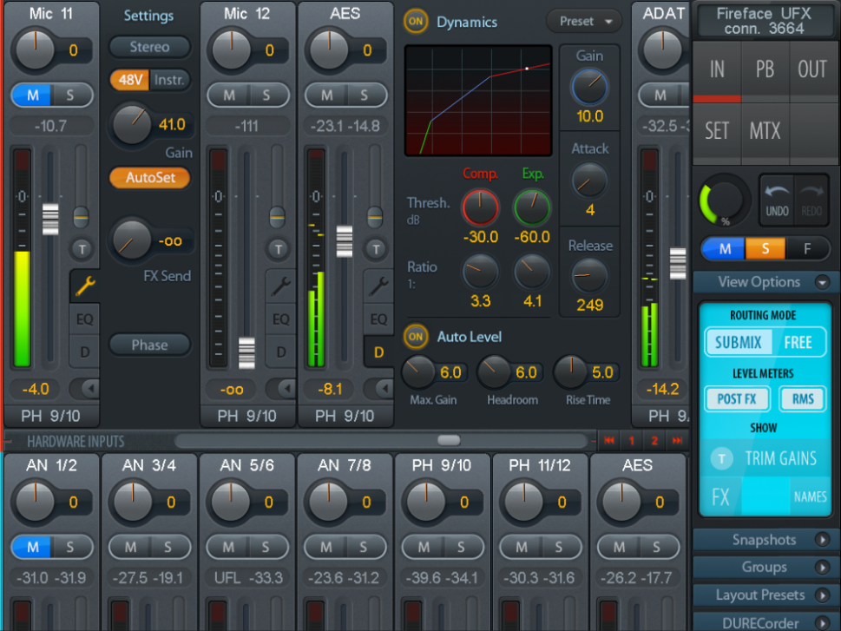Screen dimensions: 841x631
Task: Switch to the PB tab
Action: point(765,69)
